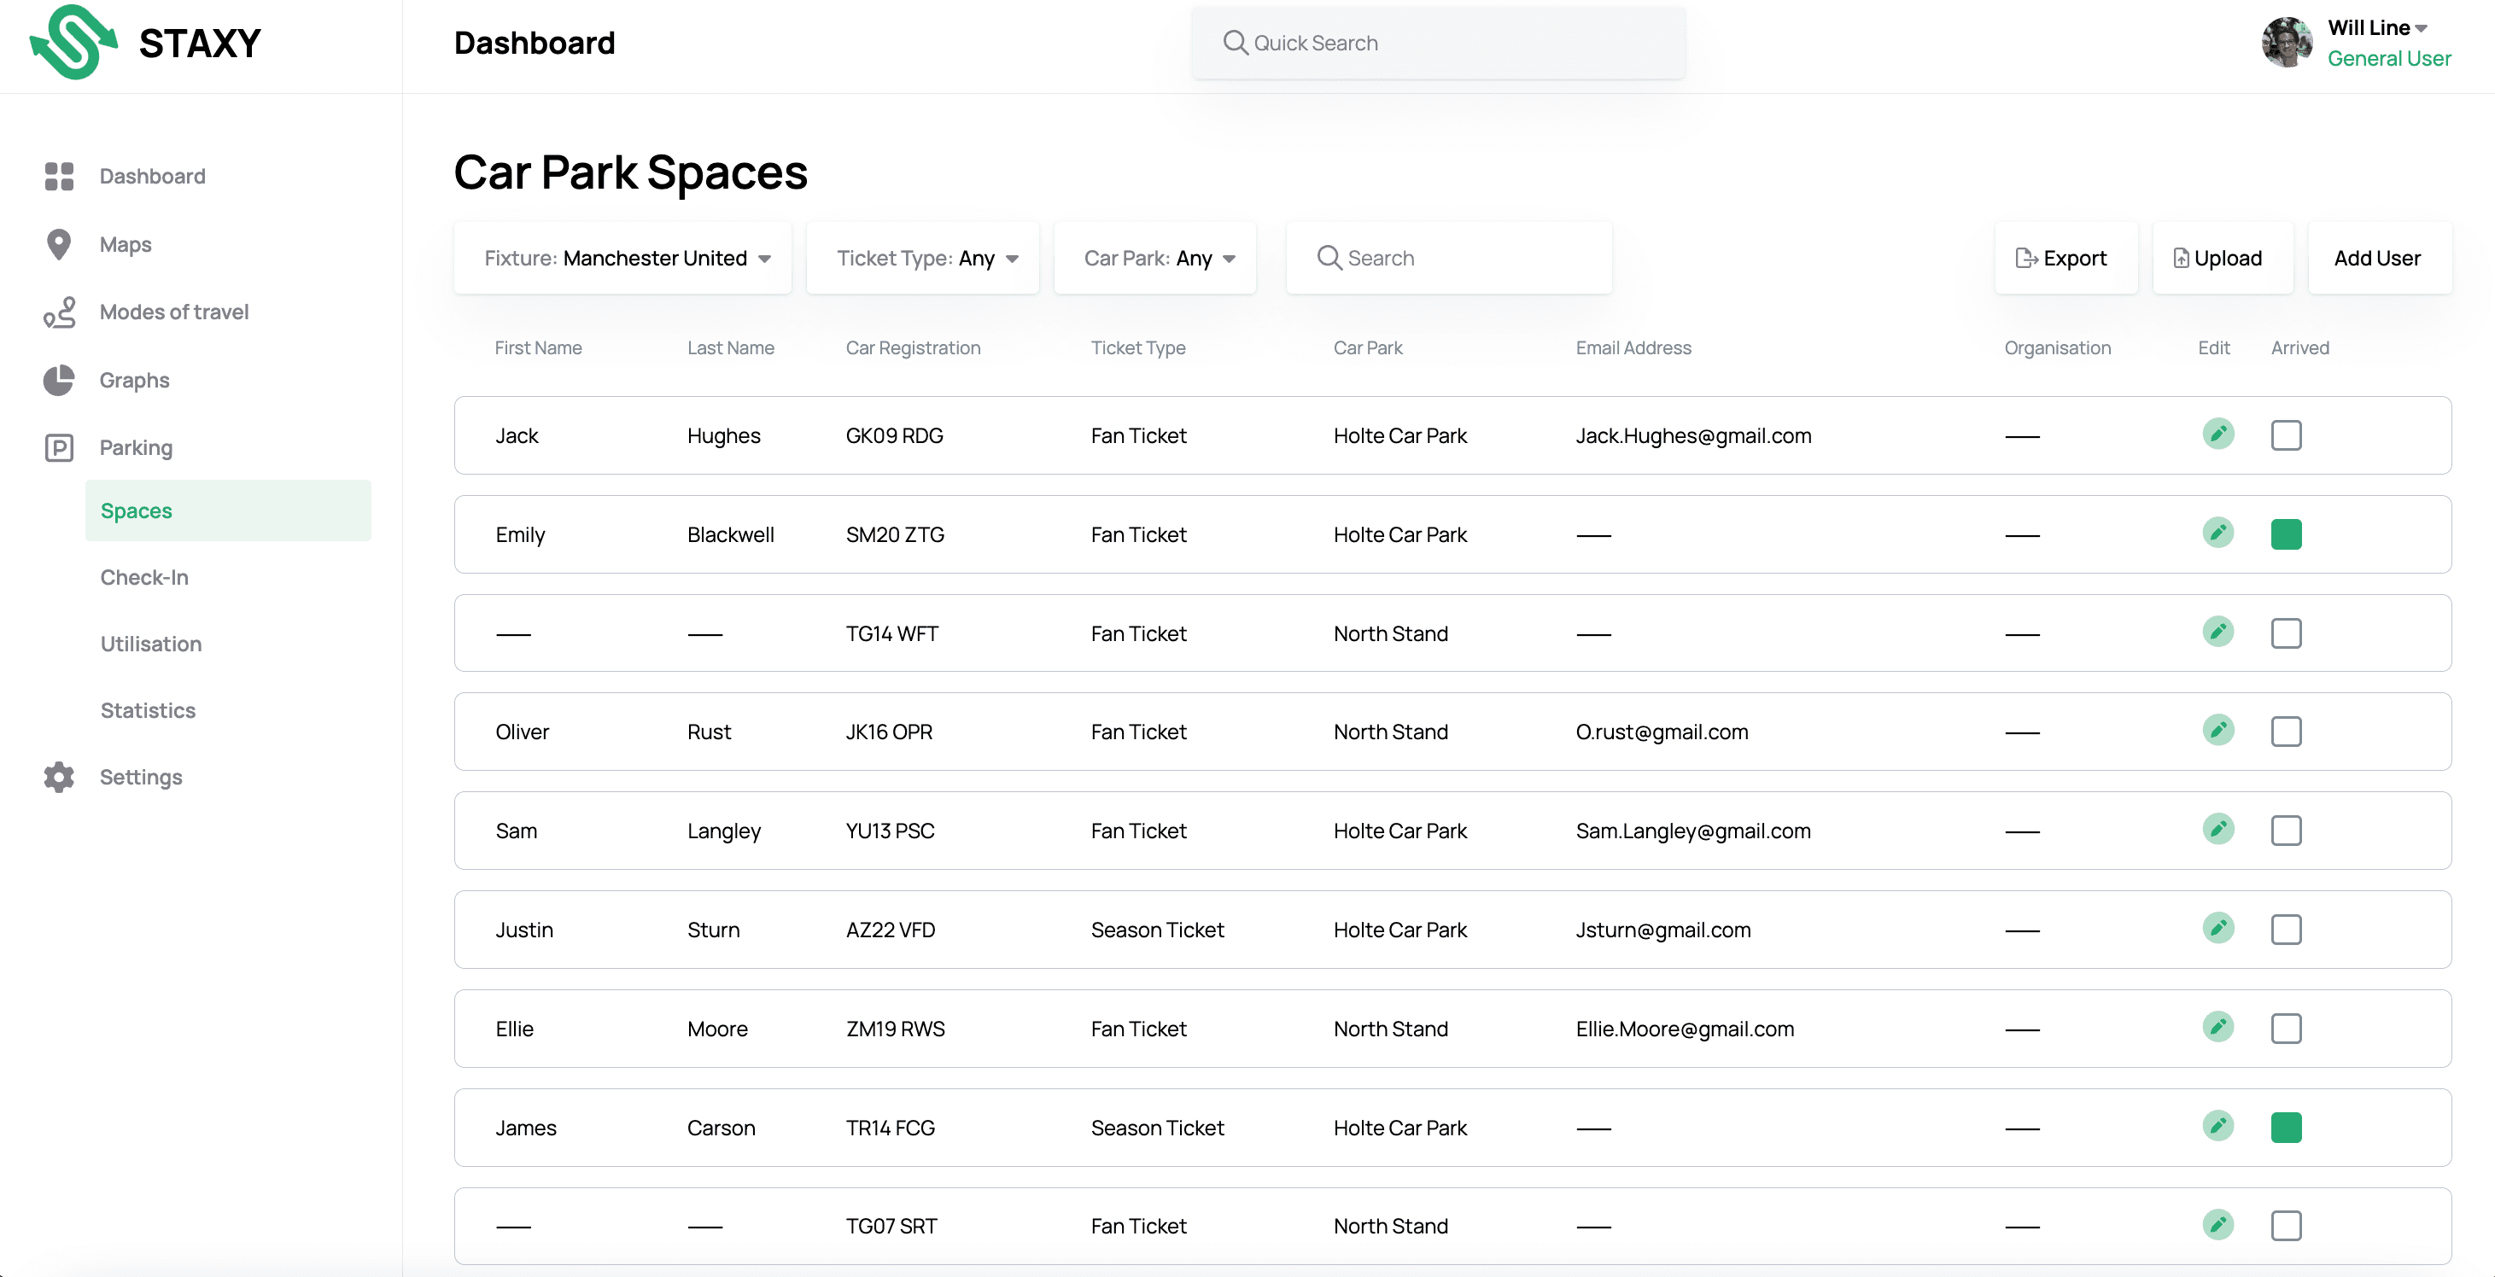Click the Modes of travel route icon
The width and height of the screenshot is (2495, 1277).
coord(58,312)
